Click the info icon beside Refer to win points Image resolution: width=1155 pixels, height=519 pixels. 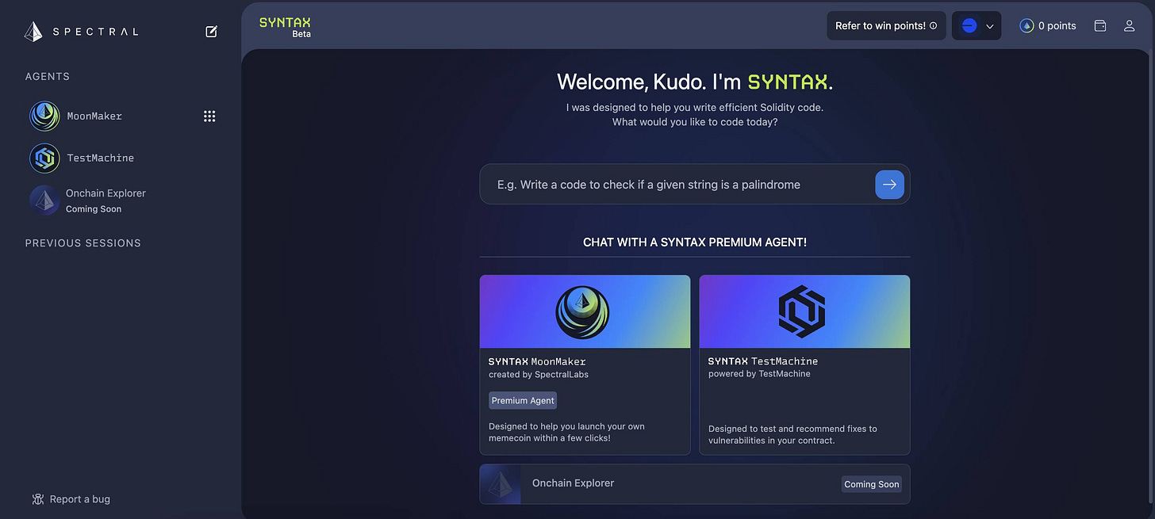click(933, 26)
